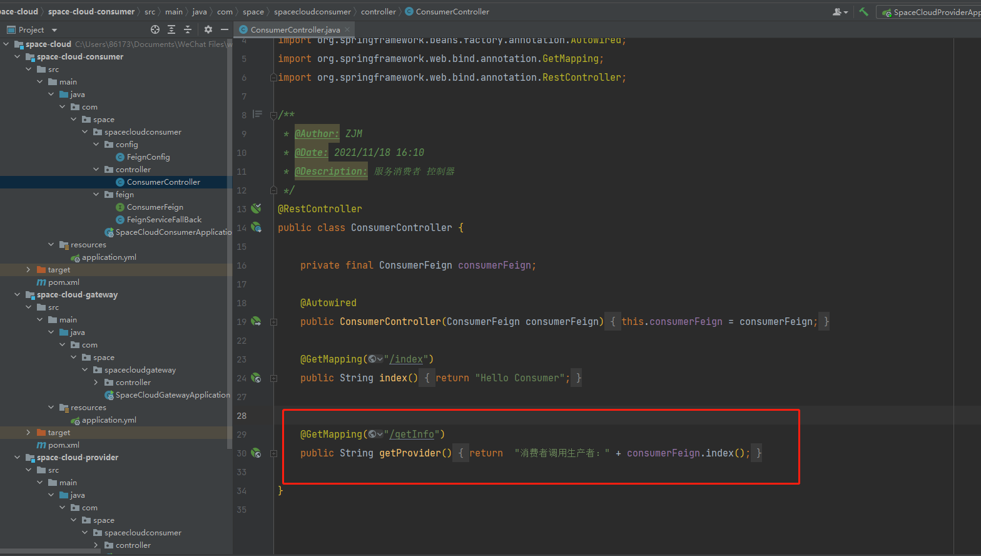981x556 pixels.
Task: Open Project panel settings gear
Action: pyautogui.click(x=208, y=29)
